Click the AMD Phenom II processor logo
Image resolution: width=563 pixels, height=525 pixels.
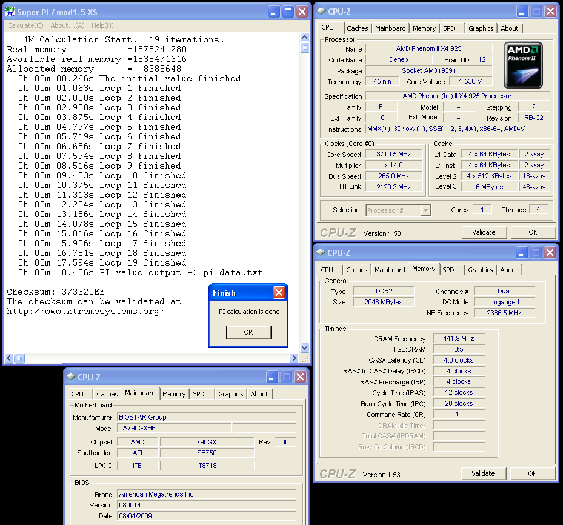(523, 65)
